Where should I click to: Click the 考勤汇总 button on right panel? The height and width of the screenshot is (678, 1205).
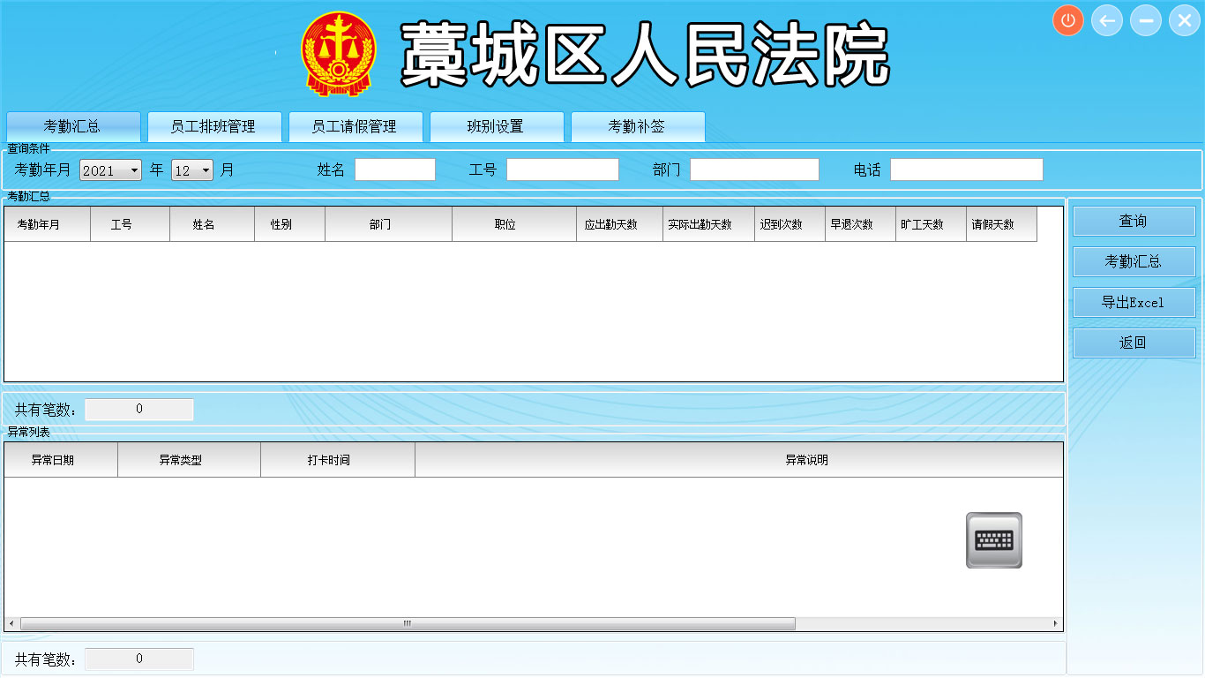(1134, 261)
